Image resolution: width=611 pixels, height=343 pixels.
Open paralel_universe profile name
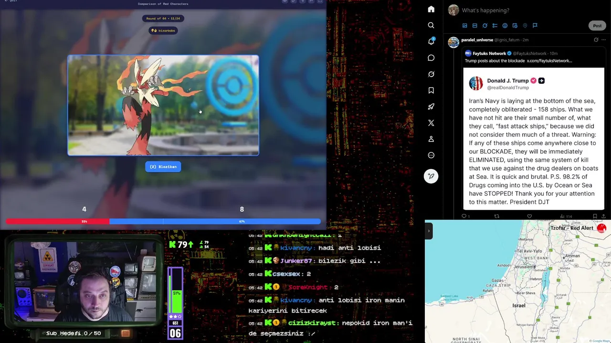(477, 40)
